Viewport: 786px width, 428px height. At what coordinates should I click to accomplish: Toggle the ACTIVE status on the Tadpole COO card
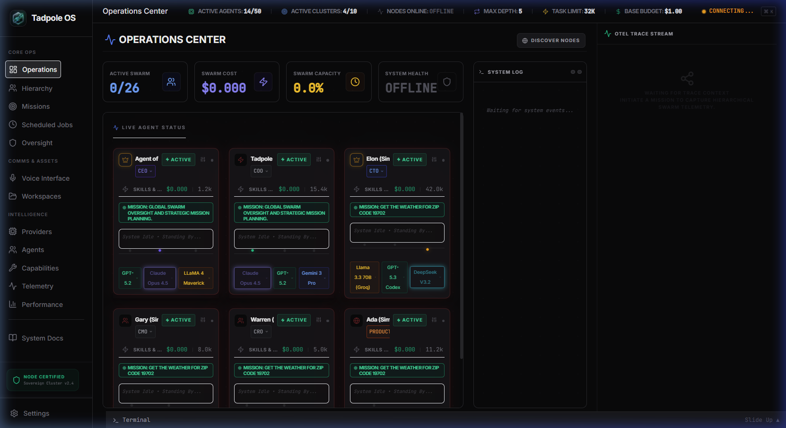pos(294,159)
